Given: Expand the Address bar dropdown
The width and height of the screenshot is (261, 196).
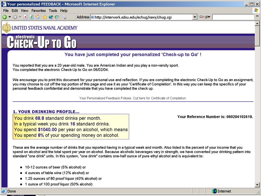Looking at the screenshot, I should [x=195, y=17].
